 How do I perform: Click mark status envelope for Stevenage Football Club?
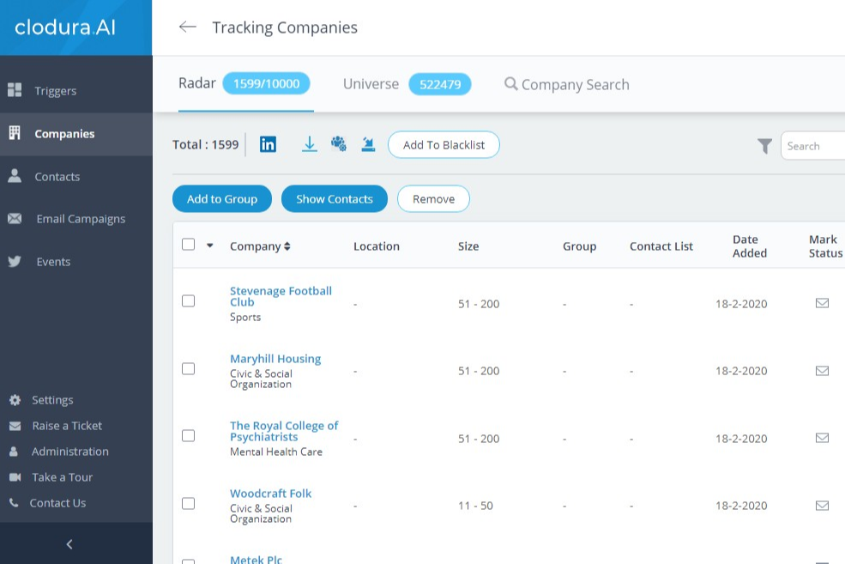point(822,303)
